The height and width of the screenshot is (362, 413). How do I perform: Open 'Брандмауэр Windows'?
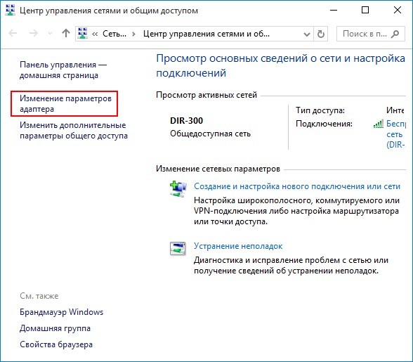point(61,312)
